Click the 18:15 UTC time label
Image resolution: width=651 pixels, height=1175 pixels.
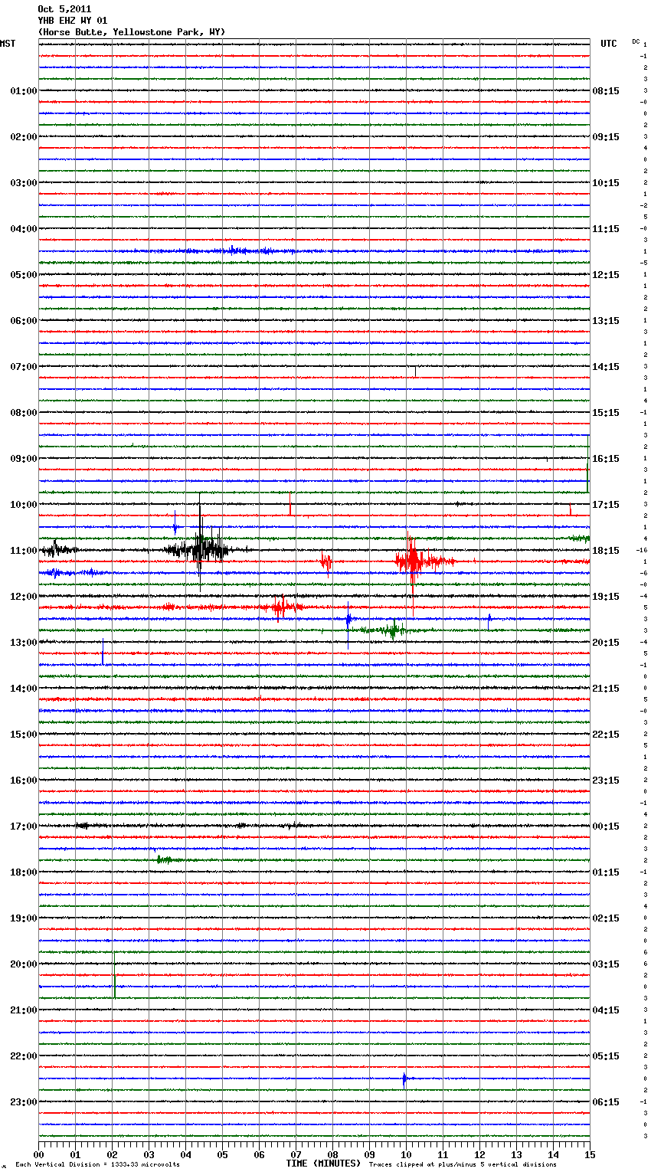tap(606, 551)
